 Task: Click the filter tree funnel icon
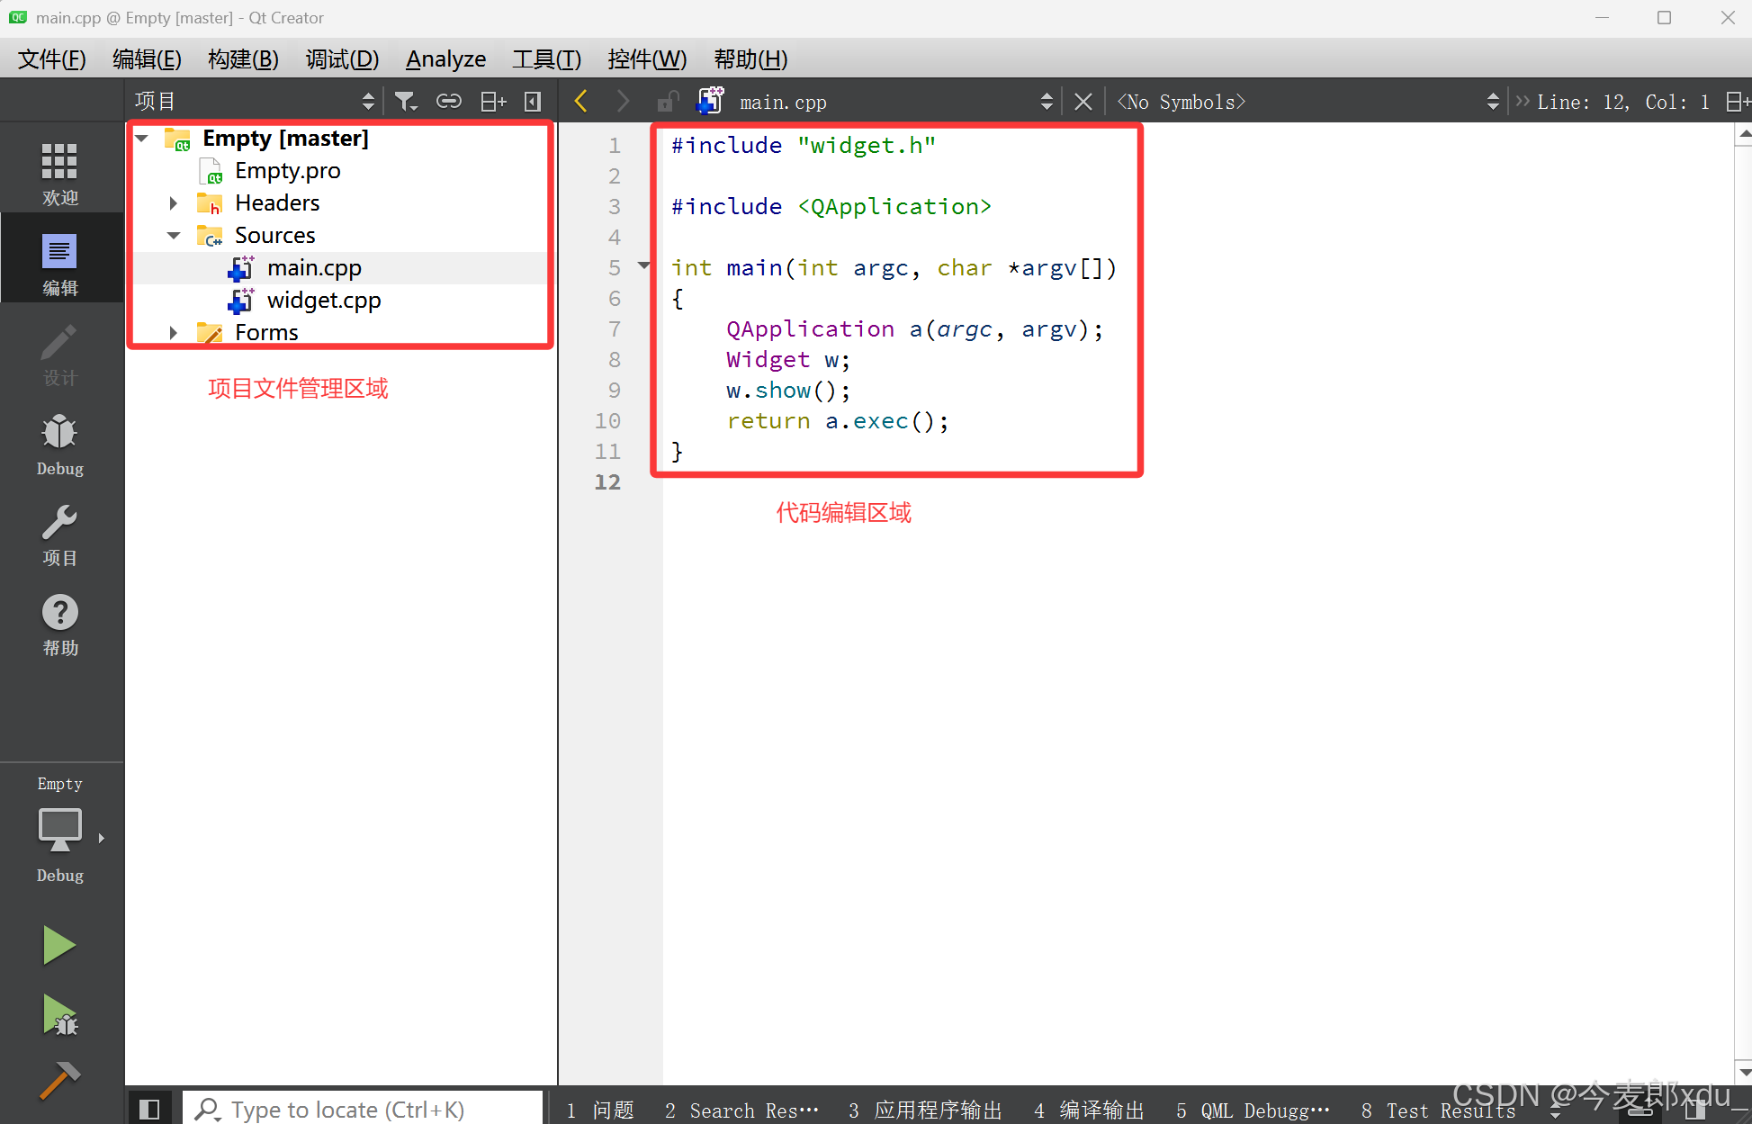[x=406, y=102]
